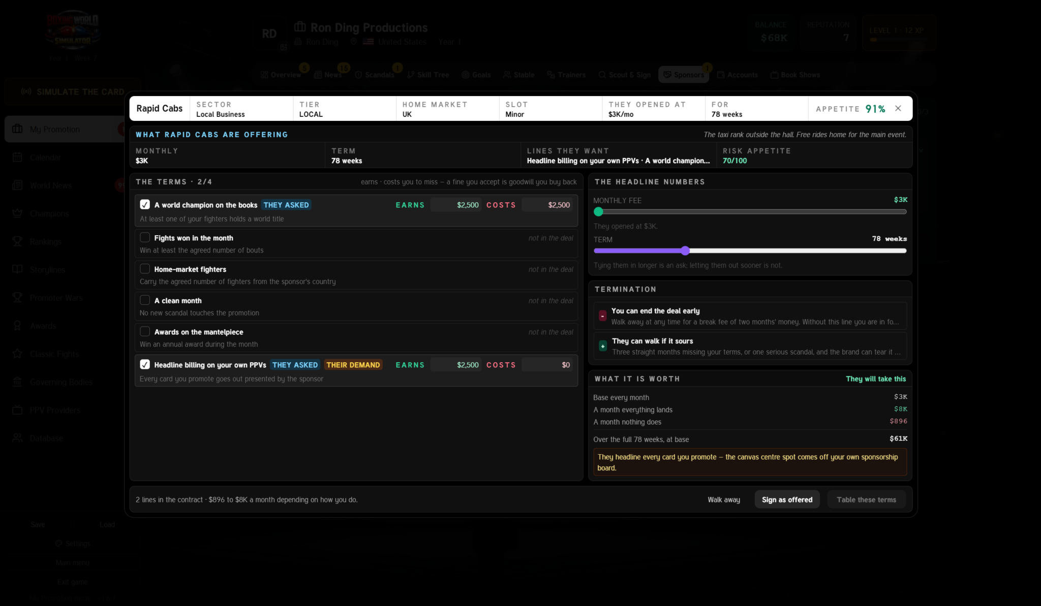1041x606 pixels.
Task: Click the Balance $68K display
Action: (x=772, y=32)
